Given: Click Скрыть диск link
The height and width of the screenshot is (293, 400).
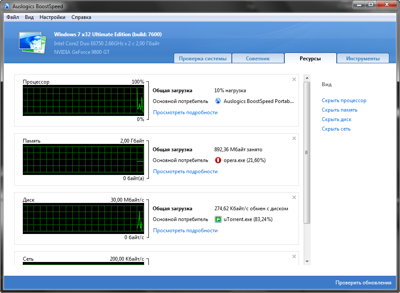Looking at the screenshot, I should [336, 119].
